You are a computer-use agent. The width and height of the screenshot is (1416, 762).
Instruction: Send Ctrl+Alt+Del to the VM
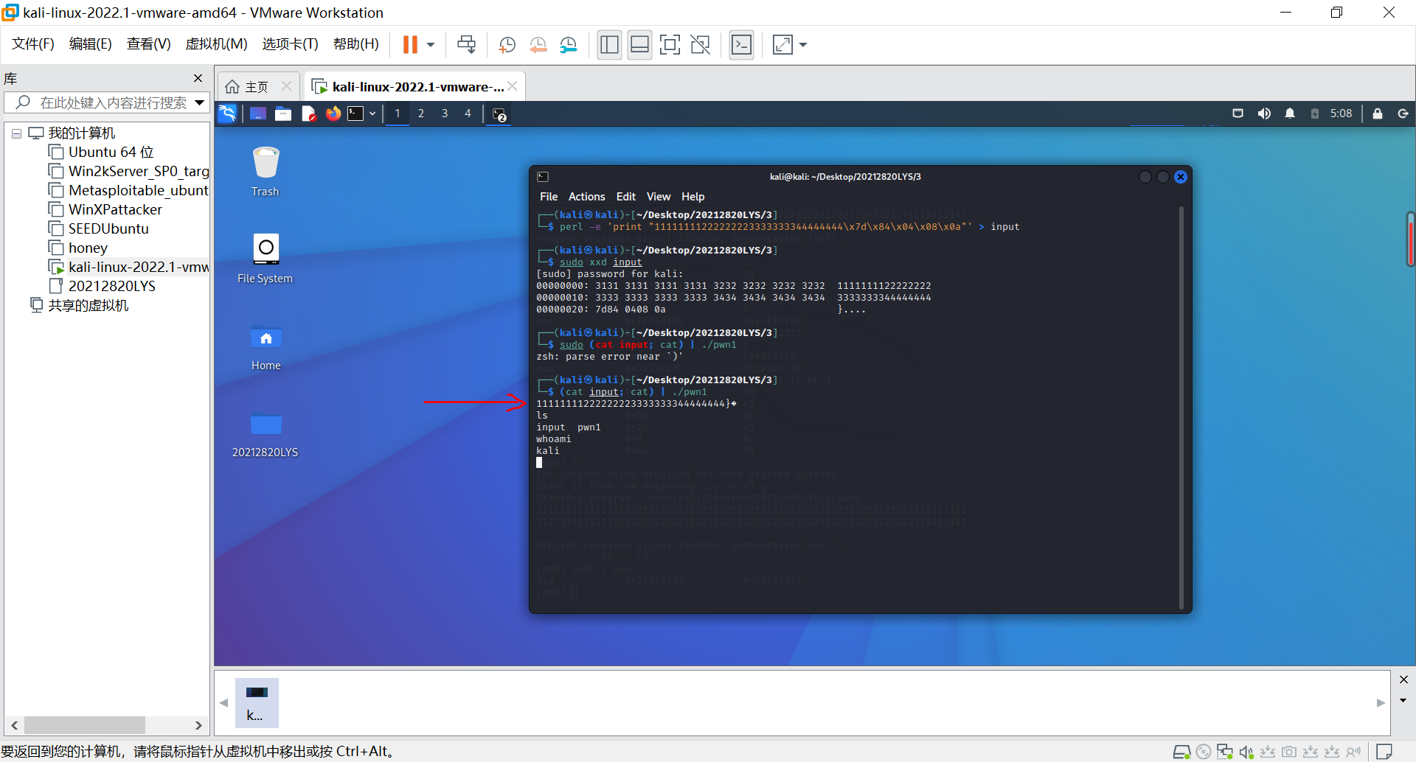(466, 45)
